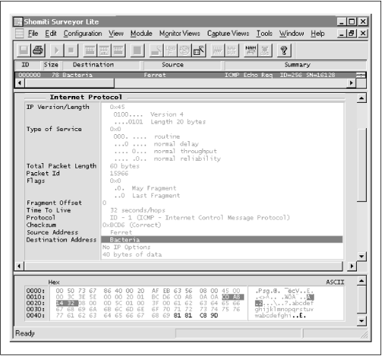The height and width of the screenshot is (356, 382).
Task: Click the large gray square toolbar icon
Action: point(137,50)
